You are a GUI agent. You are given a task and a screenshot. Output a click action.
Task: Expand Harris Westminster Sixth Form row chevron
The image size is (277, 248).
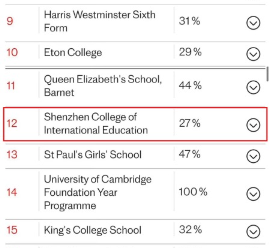253,23
